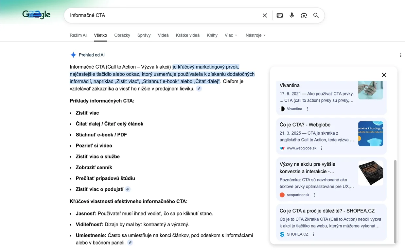Switch to the Režim AI tab
The height and width of the screenshot is (251, 405).
[x=78, y=35]
